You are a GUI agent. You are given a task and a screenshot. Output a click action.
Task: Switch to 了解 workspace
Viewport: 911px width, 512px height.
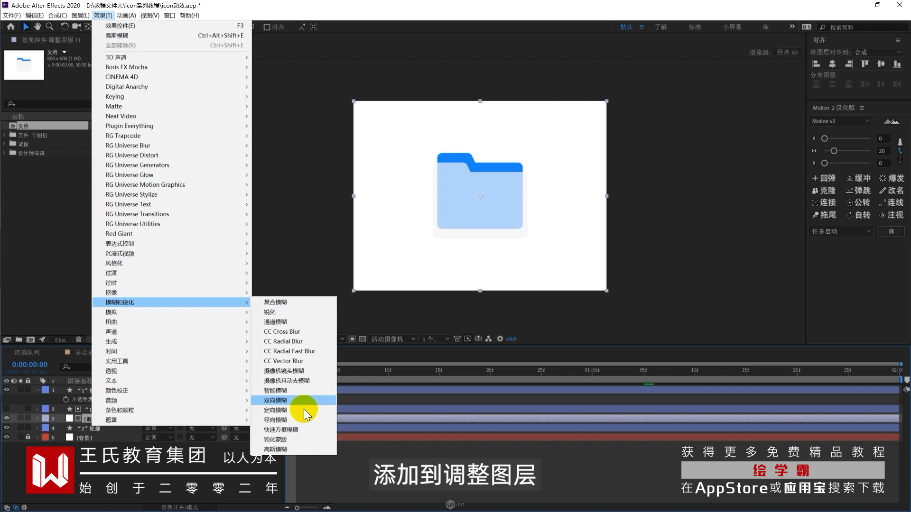click(660, 27)
